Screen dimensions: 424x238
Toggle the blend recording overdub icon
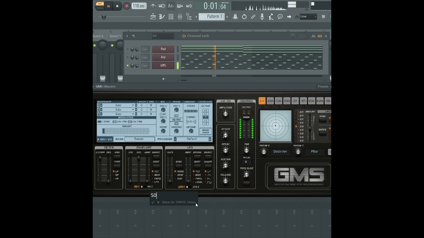180,6
